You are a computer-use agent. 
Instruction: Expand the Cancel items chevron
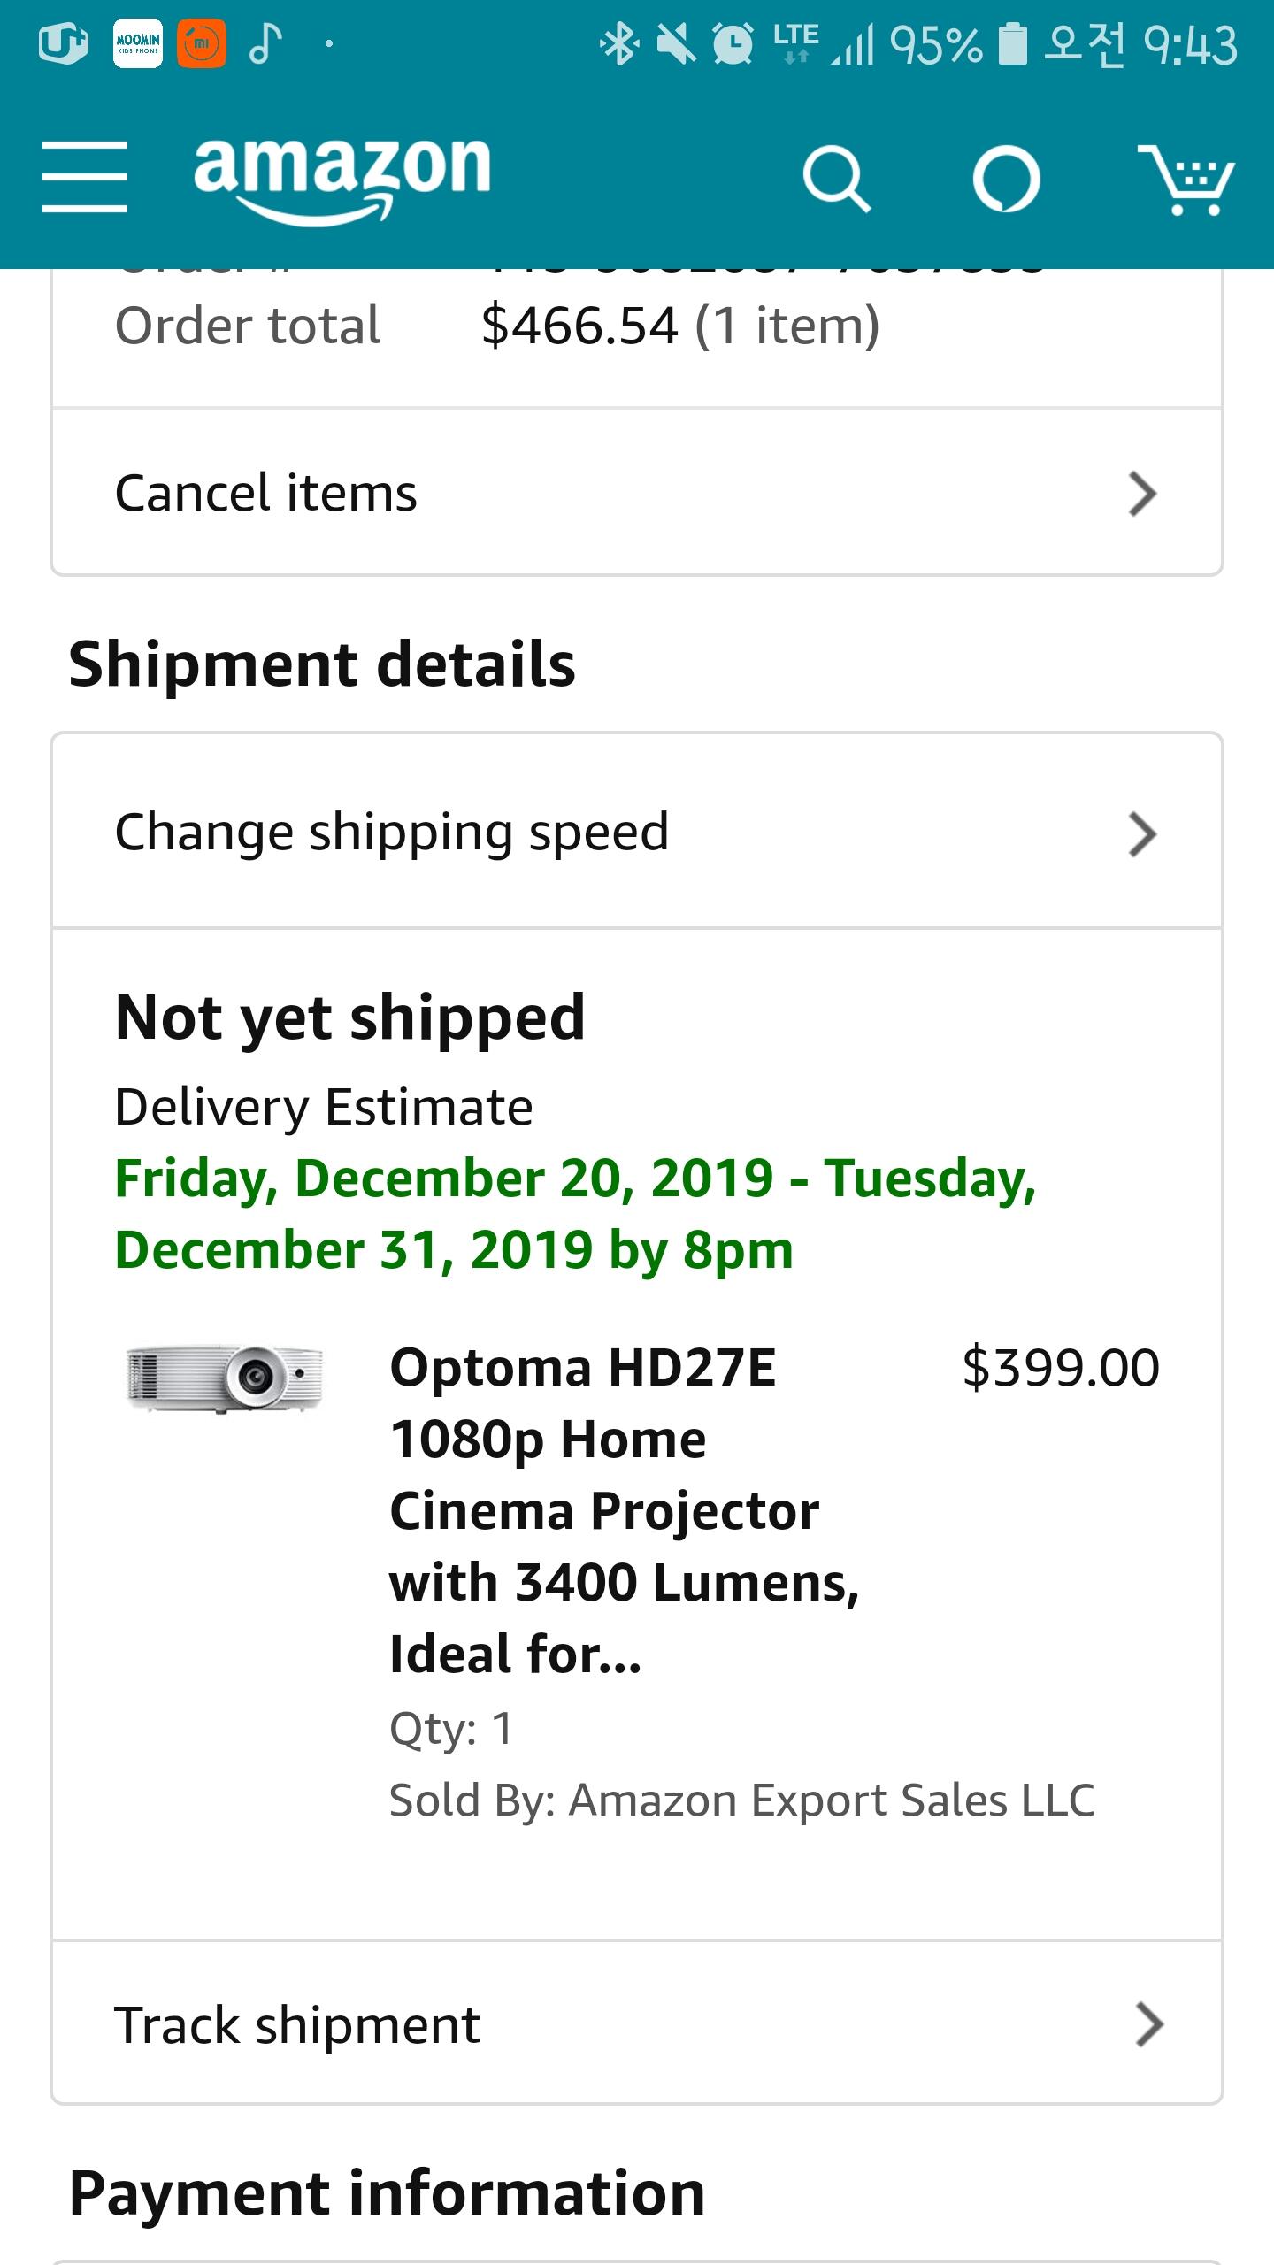(x=1142, y=494)
